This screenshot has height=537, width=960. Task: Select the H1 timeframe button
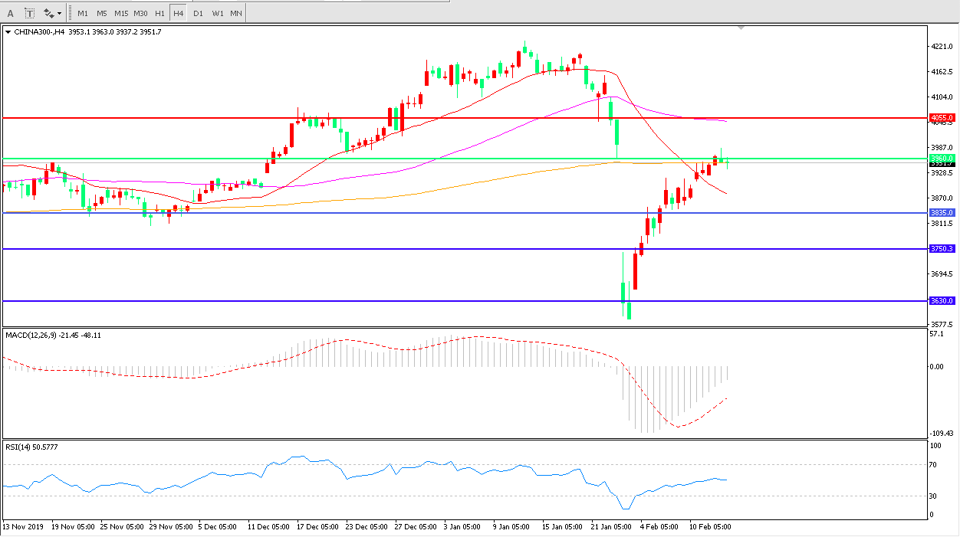click(159, 13)
